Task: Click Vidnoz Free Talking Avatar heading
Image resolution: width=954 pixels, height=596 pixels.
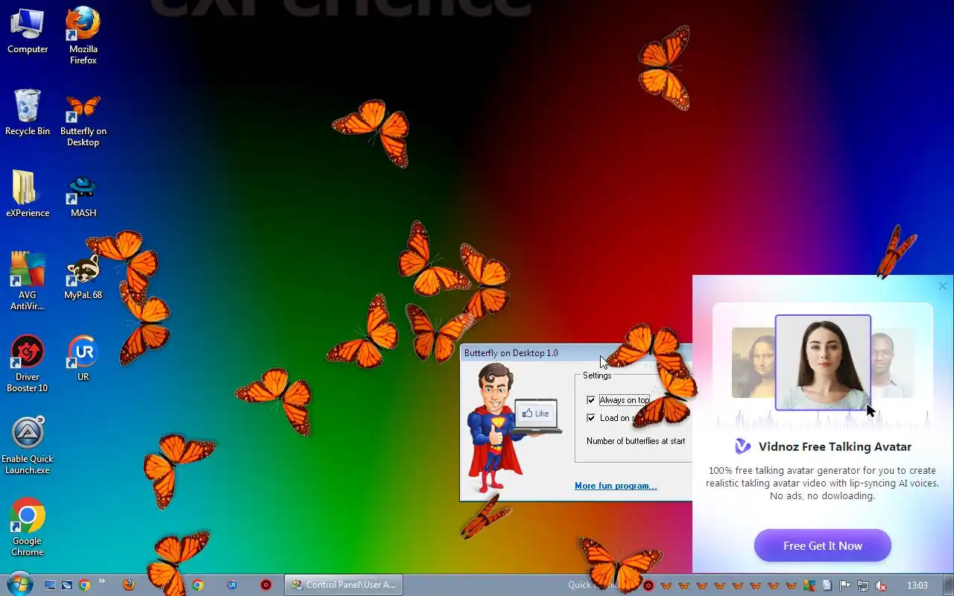Action: tap(835, 447)
